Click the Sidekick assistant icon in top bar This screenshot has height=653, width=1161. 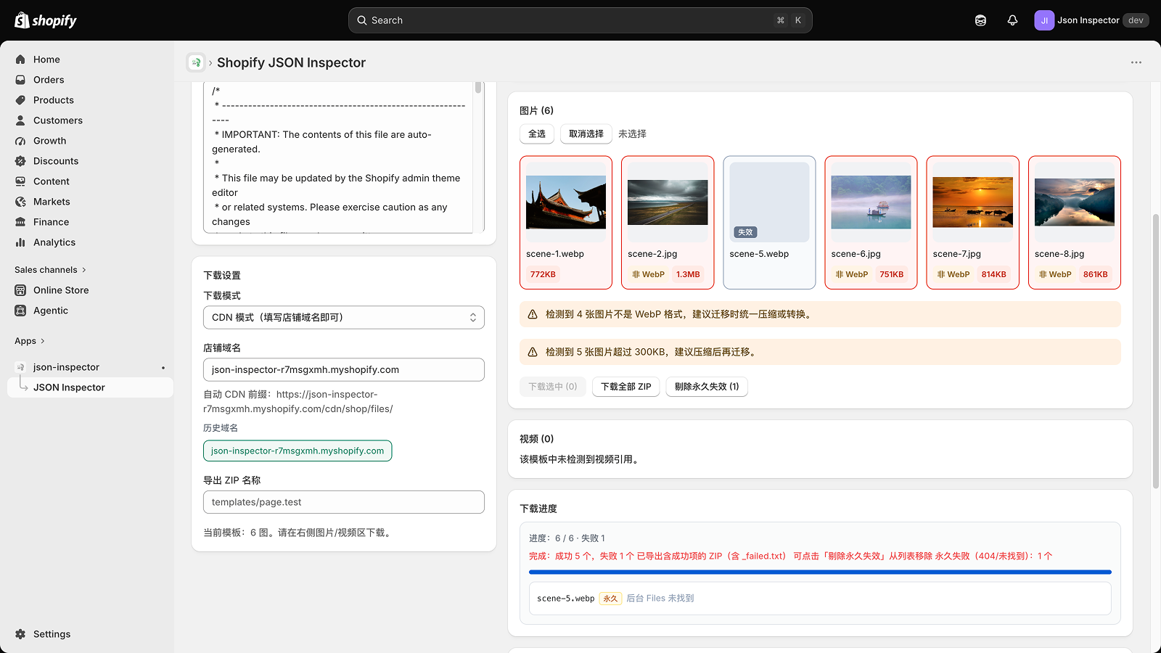coord(980,20)
